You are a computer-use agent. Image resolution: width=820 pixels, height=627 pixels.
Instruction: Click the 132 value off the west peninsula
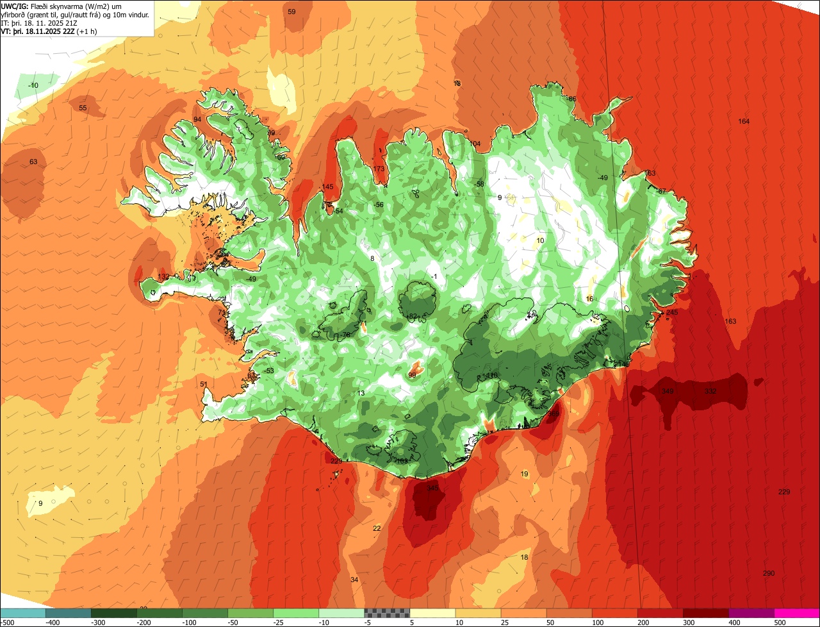(x=163, y=277)
